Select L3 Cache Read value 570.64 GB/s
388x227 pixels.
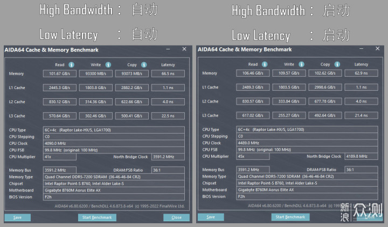point(60,116)
